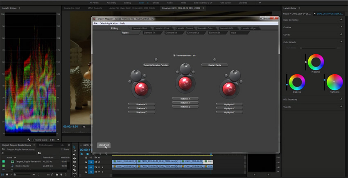The image size is (348, 178).
Task: Click the Shadows red trackerball
Action: click(x=140, y=88)
